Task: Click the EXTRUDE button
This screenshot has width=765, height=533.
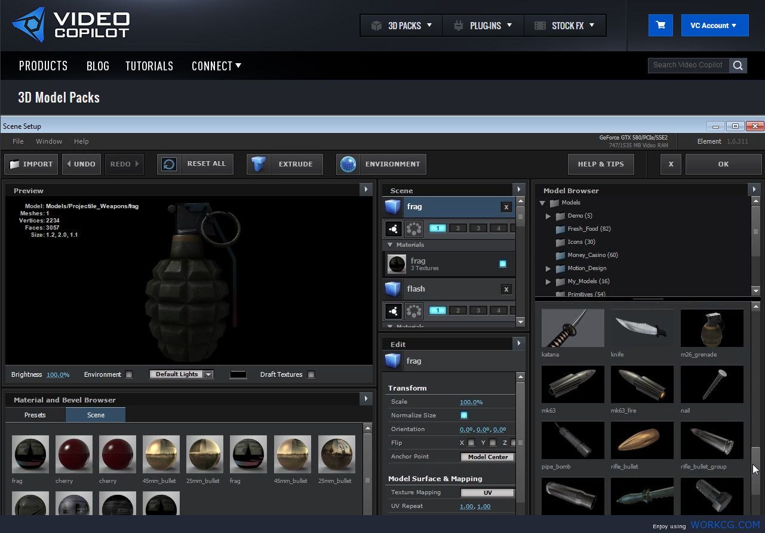Action: point(285,164)
